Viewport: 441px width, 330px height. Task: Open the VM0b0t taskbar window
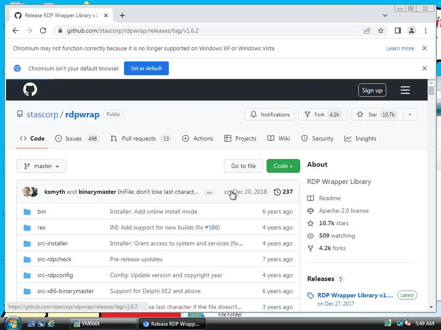pyautogui.click(x=103, y=324)
